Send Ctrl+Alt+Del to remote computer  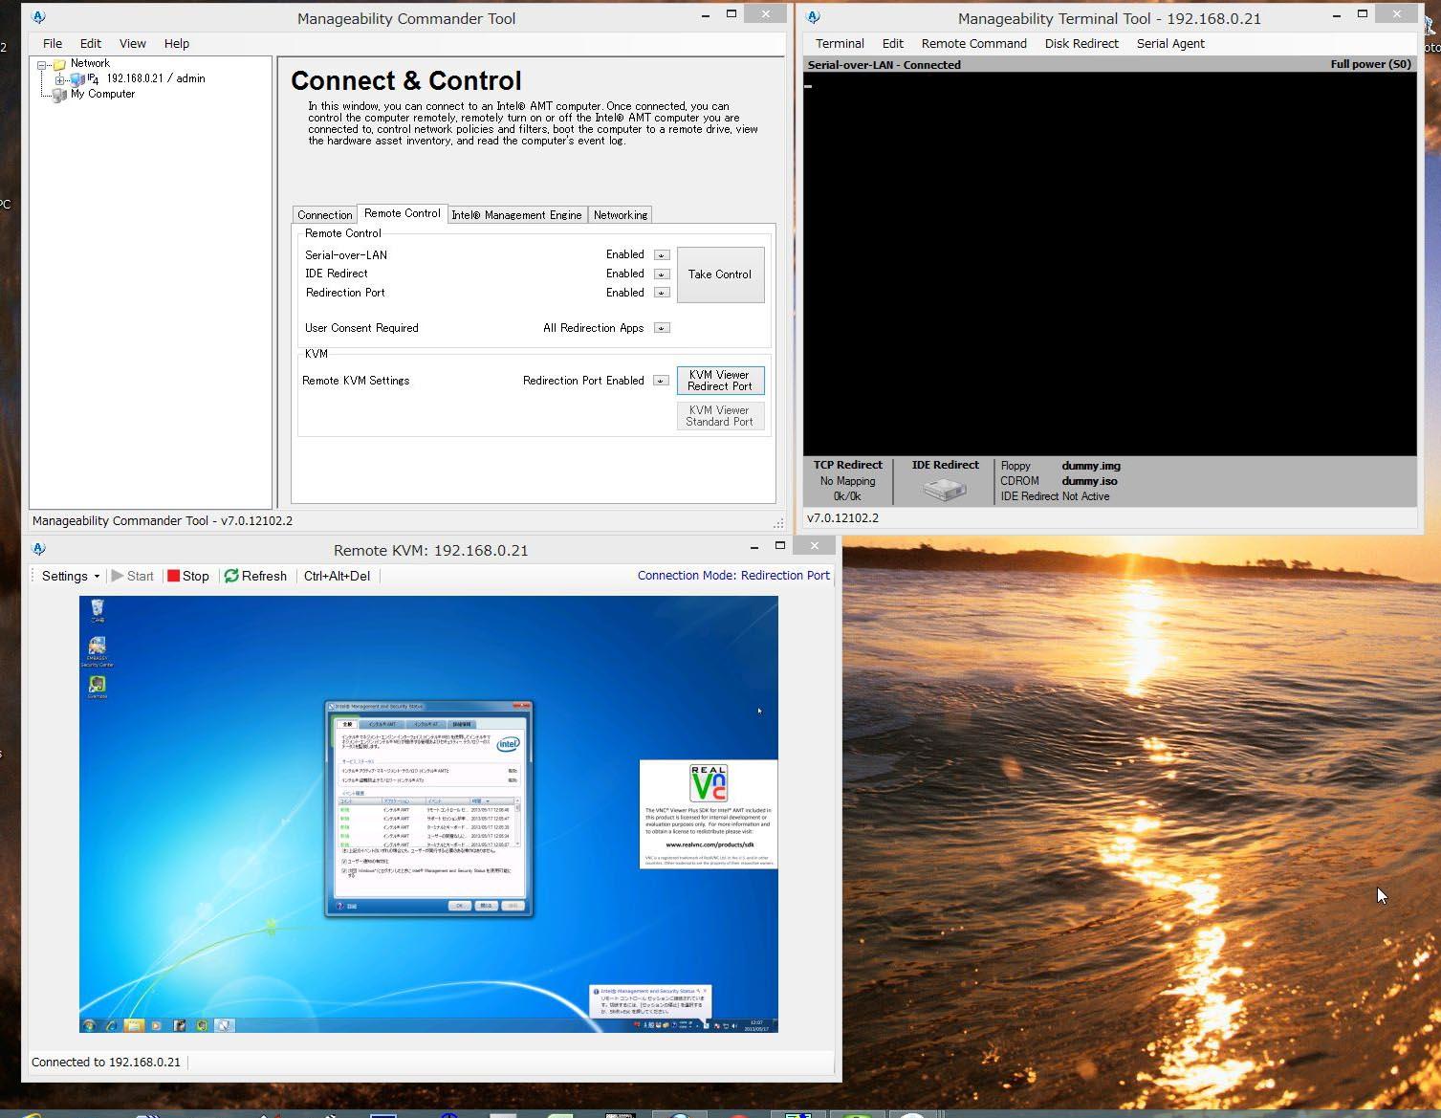(337, 576)
